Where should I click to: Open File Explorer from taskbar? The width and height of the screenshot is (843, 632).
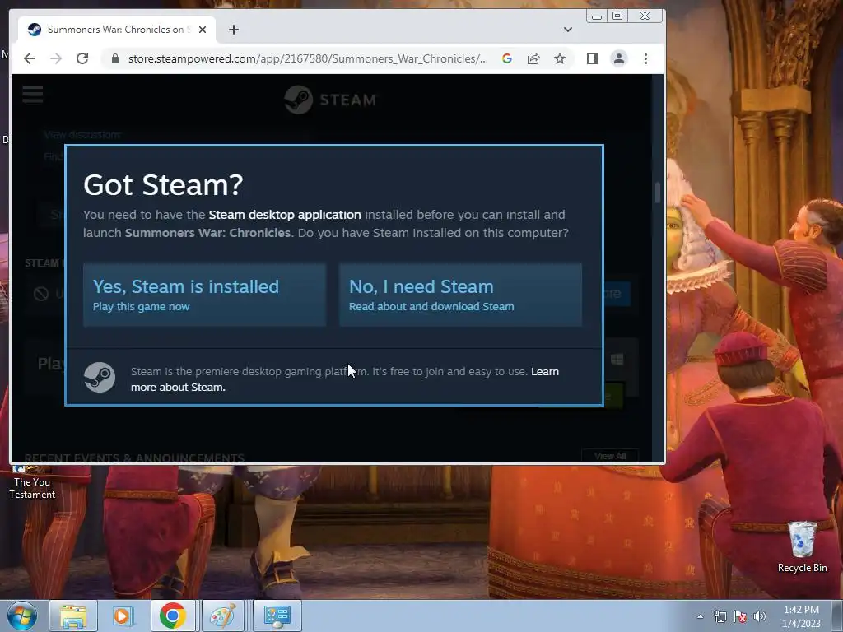coord(73,616)
